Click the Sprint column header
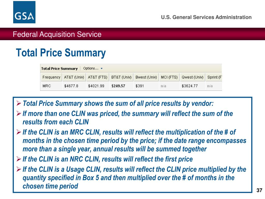This screenshot has height=199, width=265. tap(214, 77)
